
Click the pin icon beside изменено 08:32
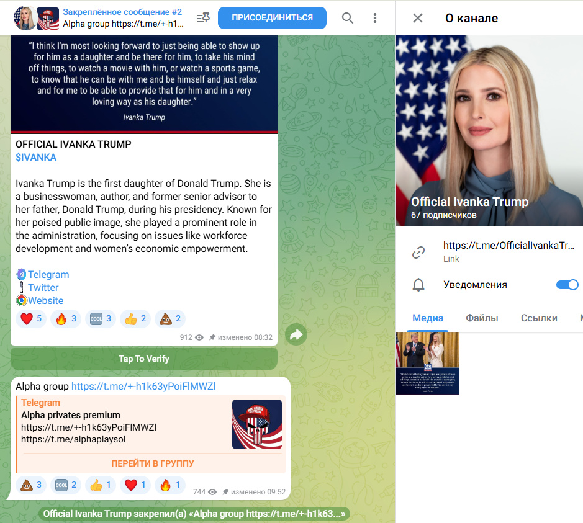tap(212, 337)
